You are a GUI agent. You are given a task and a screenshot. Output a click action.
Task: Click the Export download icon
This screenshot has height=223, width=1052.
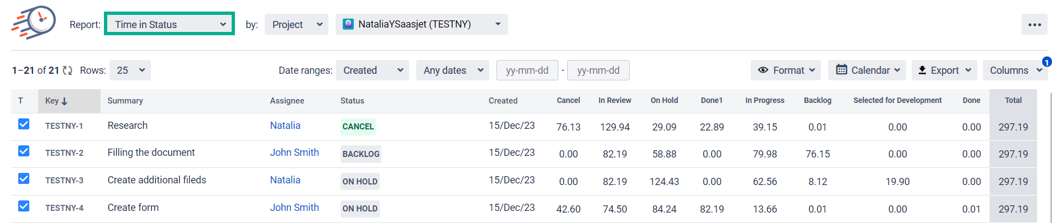click(x=922, y=70)
